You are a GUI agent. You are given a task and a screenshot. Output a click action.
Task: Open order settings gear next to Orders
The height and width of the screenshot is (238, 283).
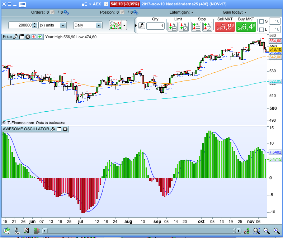[x=66, y=13]
